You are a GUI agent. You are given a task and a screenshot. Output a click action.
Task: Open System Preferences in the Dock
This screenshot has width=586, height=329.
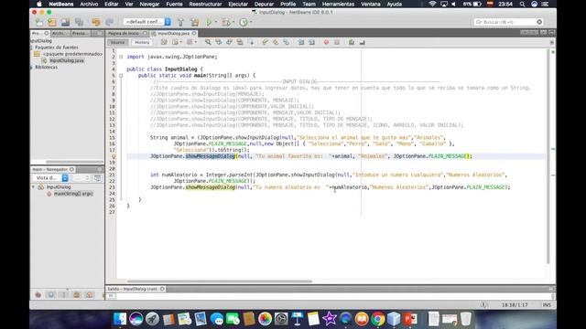[x=281, y=319]
